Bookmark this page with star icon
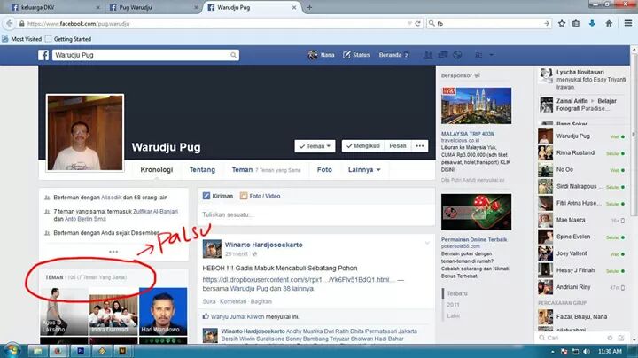 pyautogui.click(x=562, y=24)
